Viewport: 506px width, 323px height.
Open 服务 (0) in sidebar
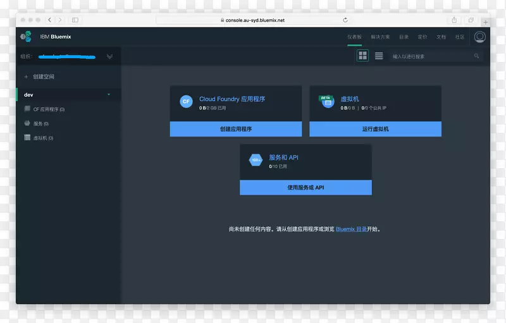coord(41,124)
